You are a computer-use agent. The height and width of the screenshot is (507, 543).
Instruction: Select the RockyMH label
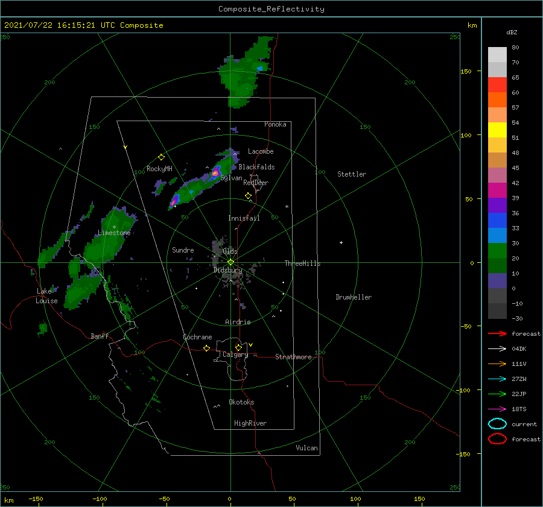pyautogui.click(x=159, y=169)
